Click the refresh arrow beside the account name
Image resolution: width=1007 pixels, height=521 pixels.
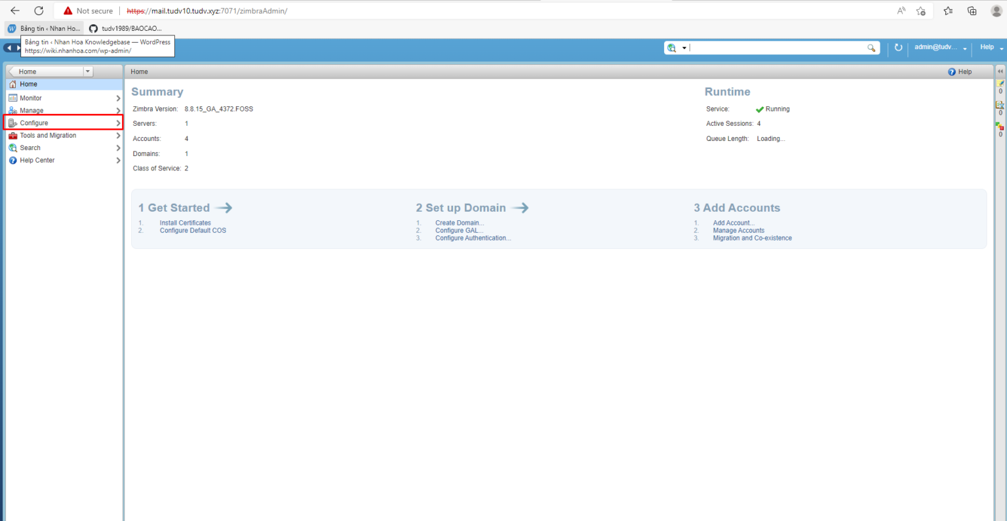(898, 47)
